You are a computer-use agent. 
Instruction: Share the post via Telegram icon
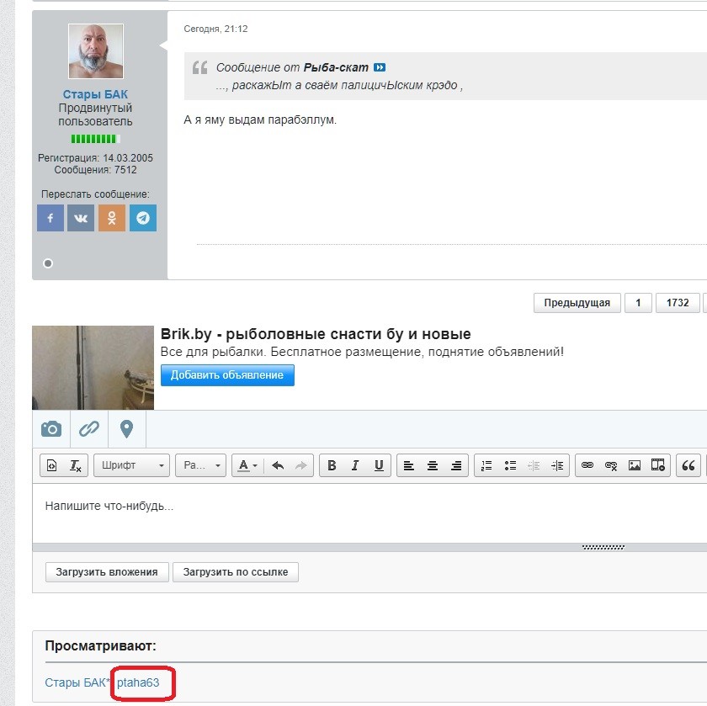(142, 218)
